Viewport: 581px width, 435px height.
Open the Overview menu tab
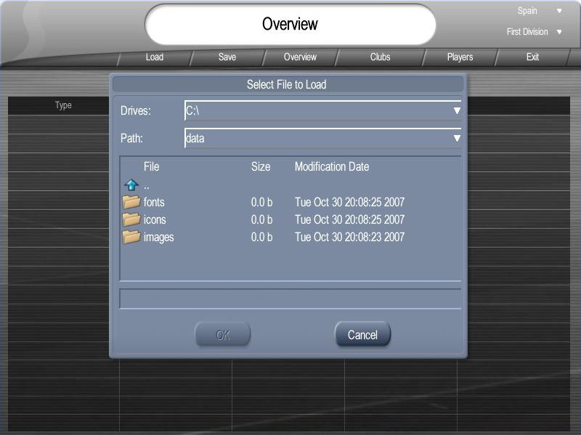pos(300,57)
